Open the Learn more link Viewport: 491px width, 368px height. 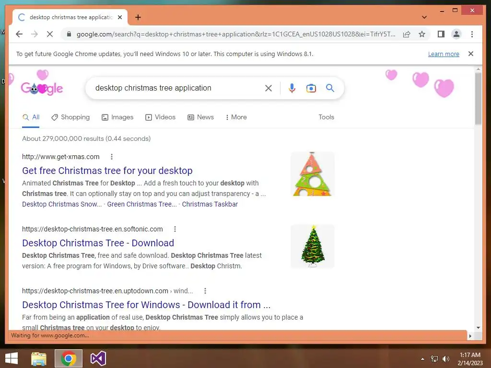[444, 54]
